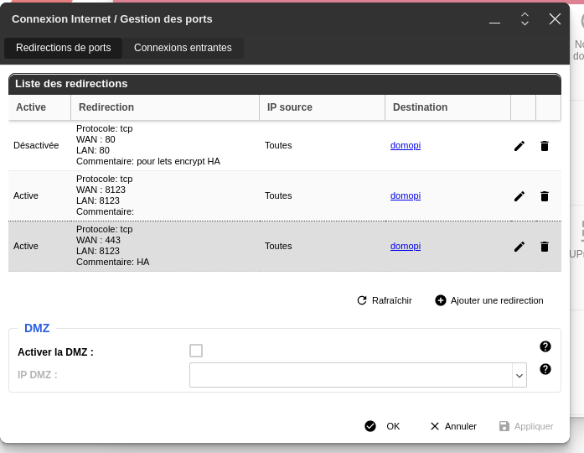
Task: Click the DMZ section heading
Action: (x=37, y=328)
